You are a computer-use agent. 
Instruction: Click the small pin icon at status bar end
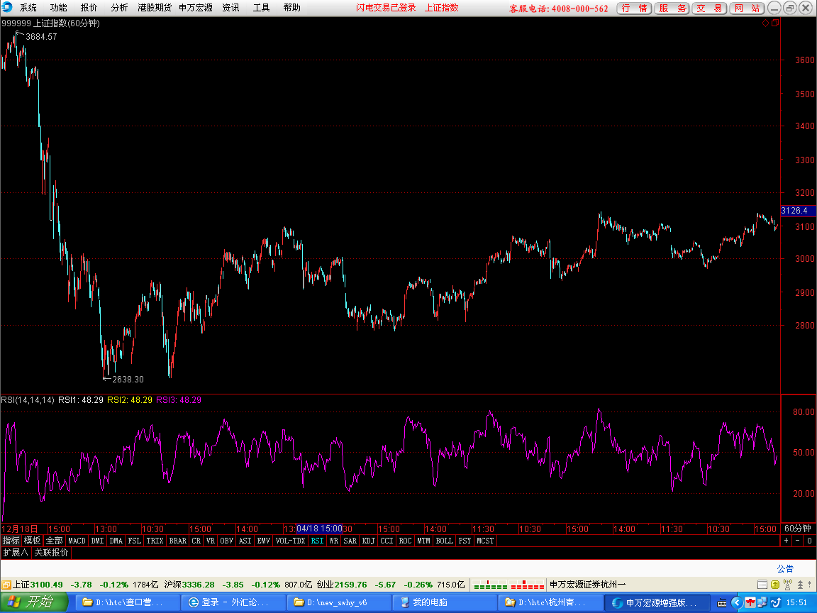[x=811, y=585]
